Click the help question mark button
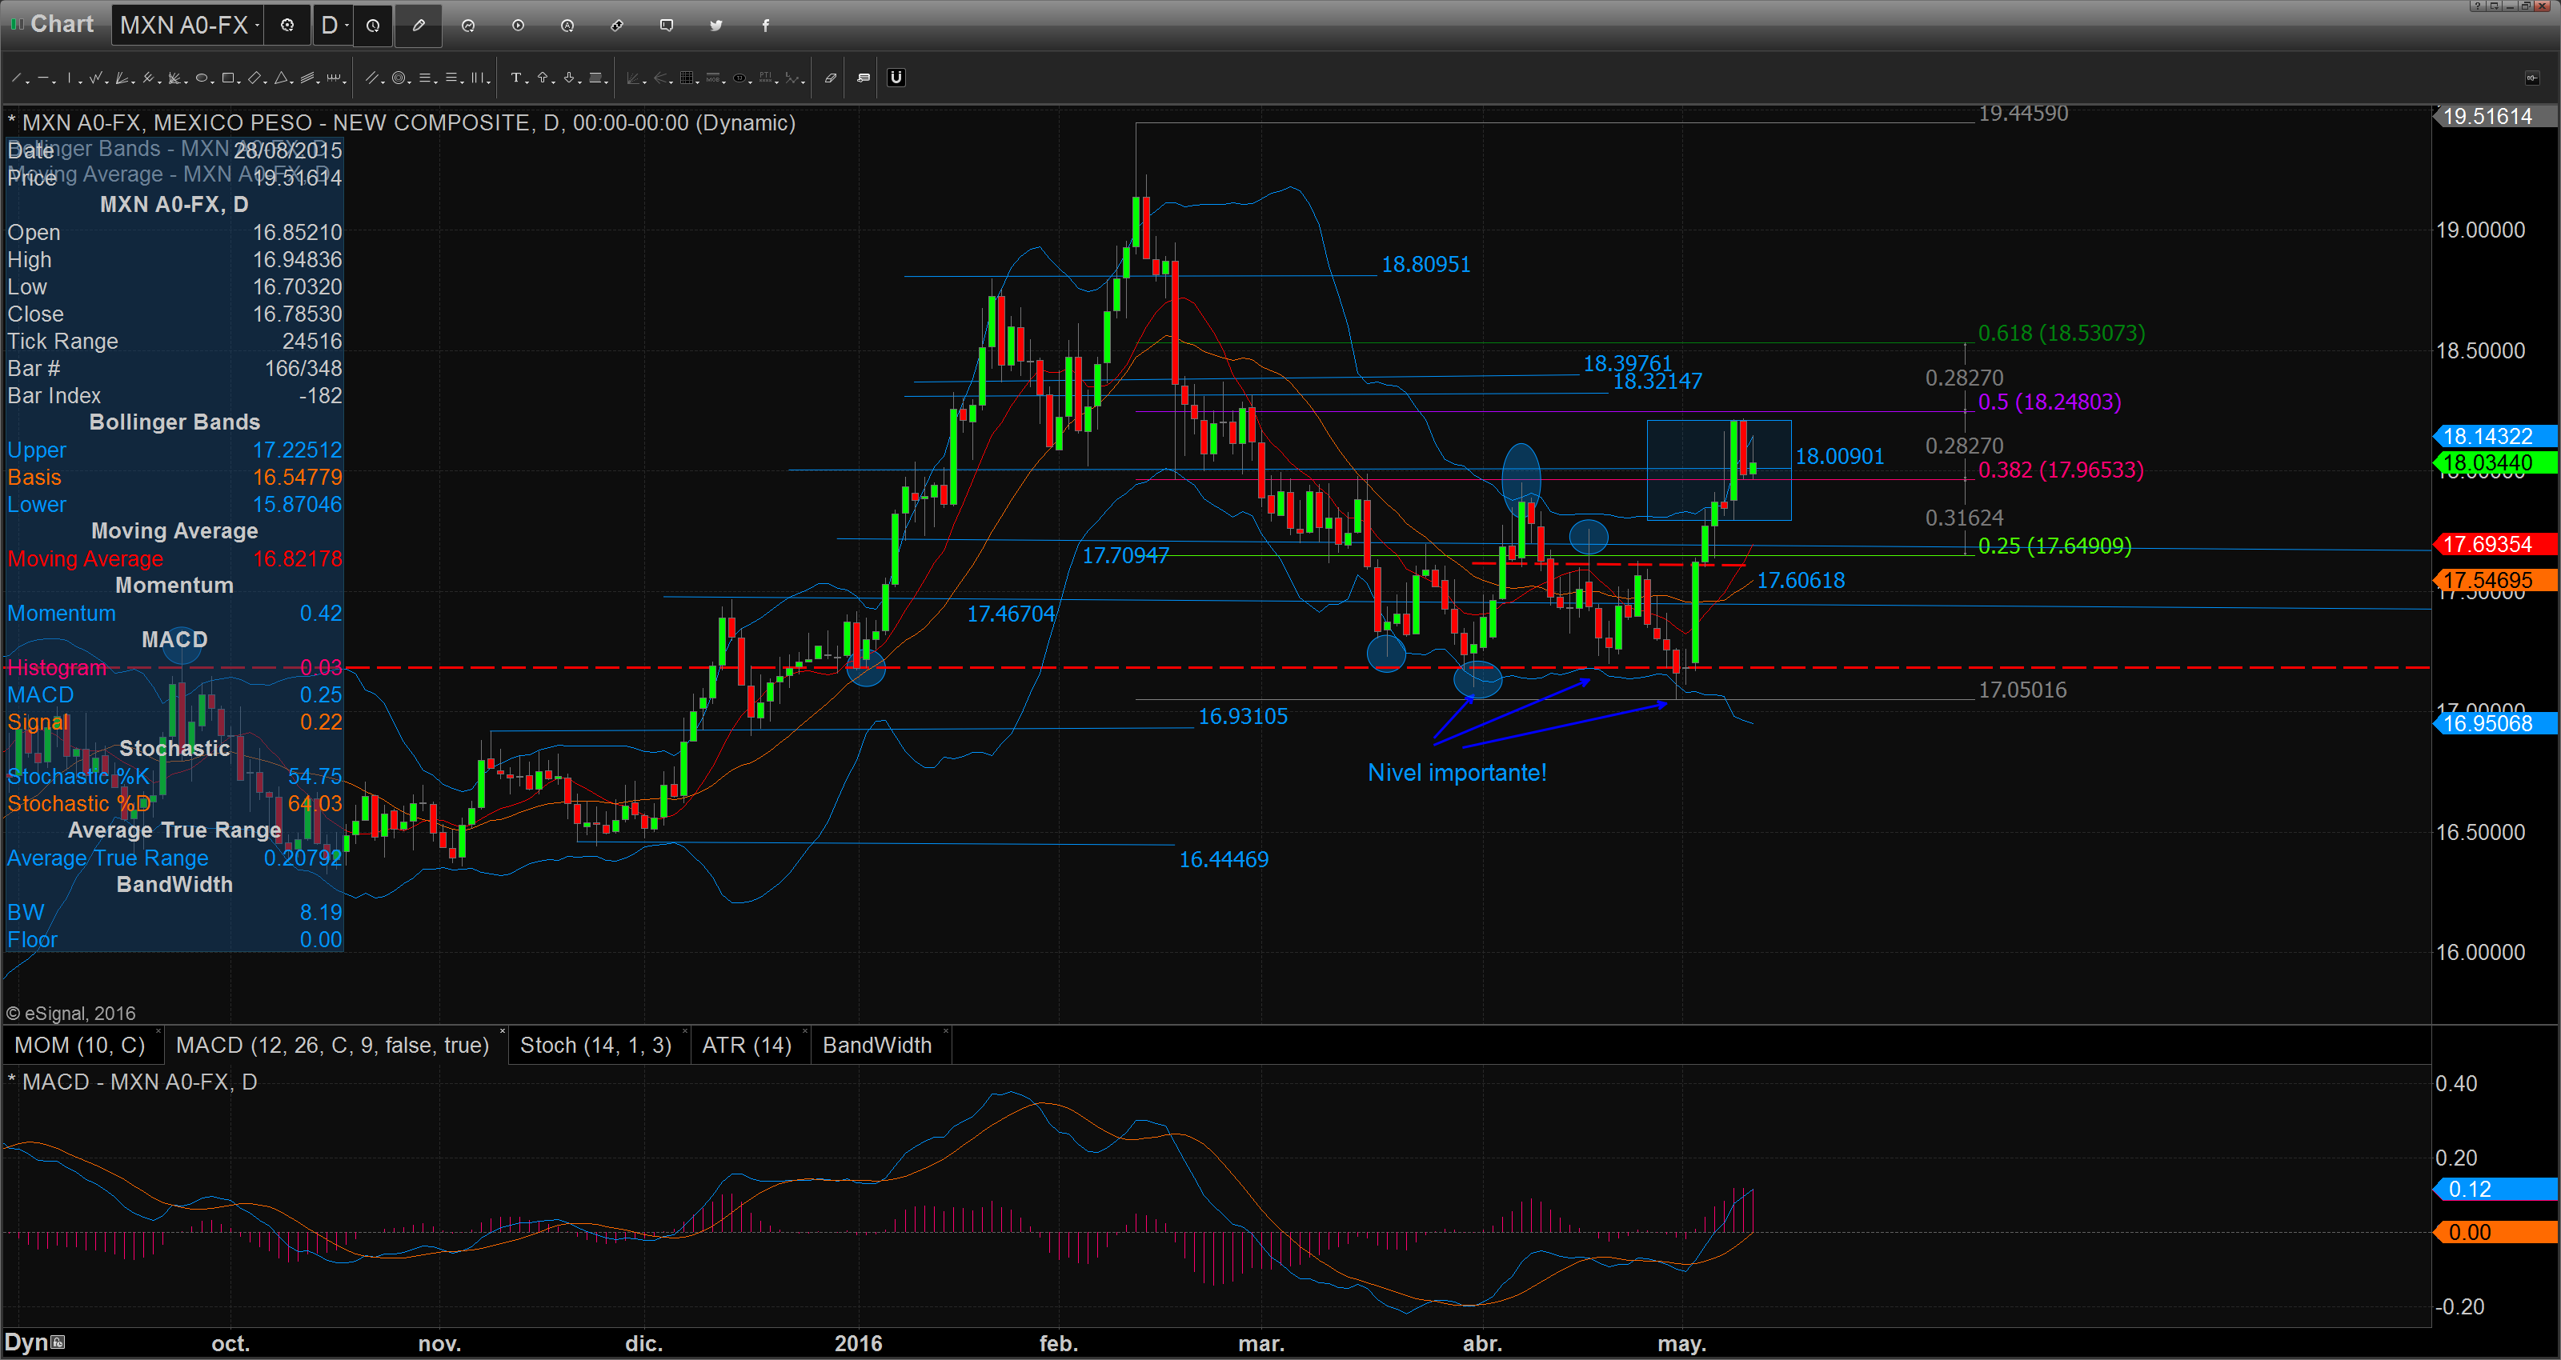This screenshot has width=2561, height=1360. click(x=2479, y=6)
